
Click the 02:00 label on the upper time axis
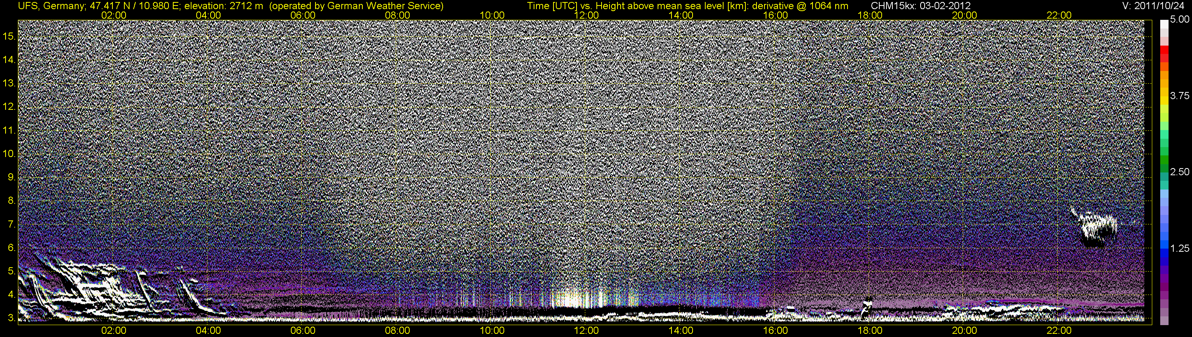[x=114, y=15]
